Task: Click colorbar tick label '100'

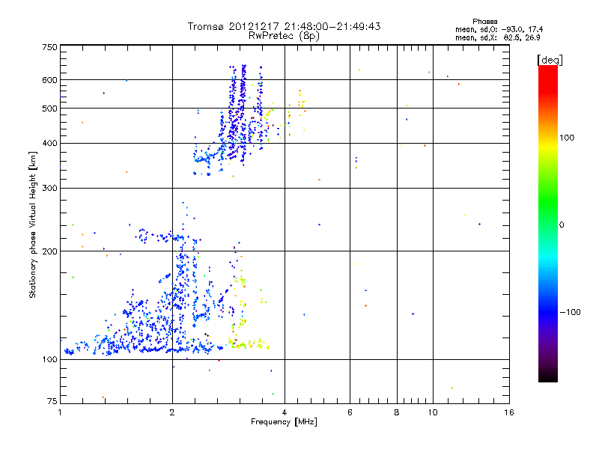Action: pos(567,138)
